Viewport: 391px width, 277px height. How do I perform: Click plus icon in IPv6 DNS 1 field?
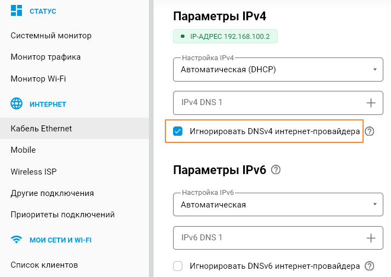point(371,238)
